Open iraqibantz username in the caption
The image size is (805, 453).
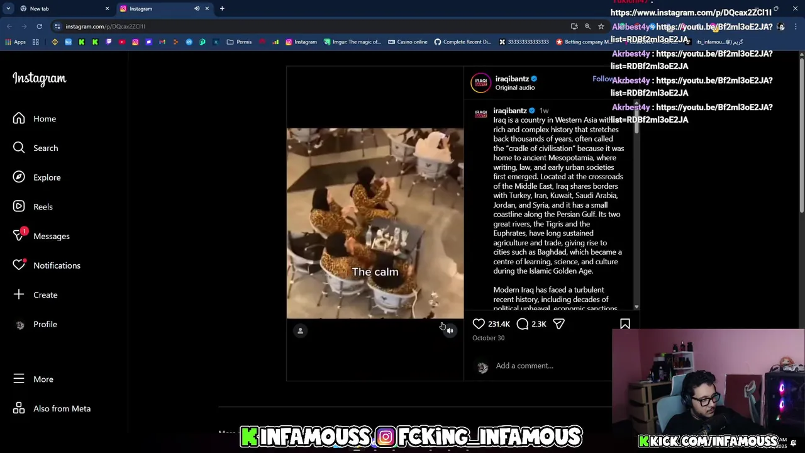point(509,111)
